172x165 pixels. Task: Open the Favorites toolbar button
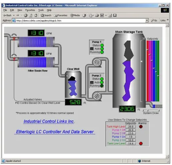pos(60,15)
